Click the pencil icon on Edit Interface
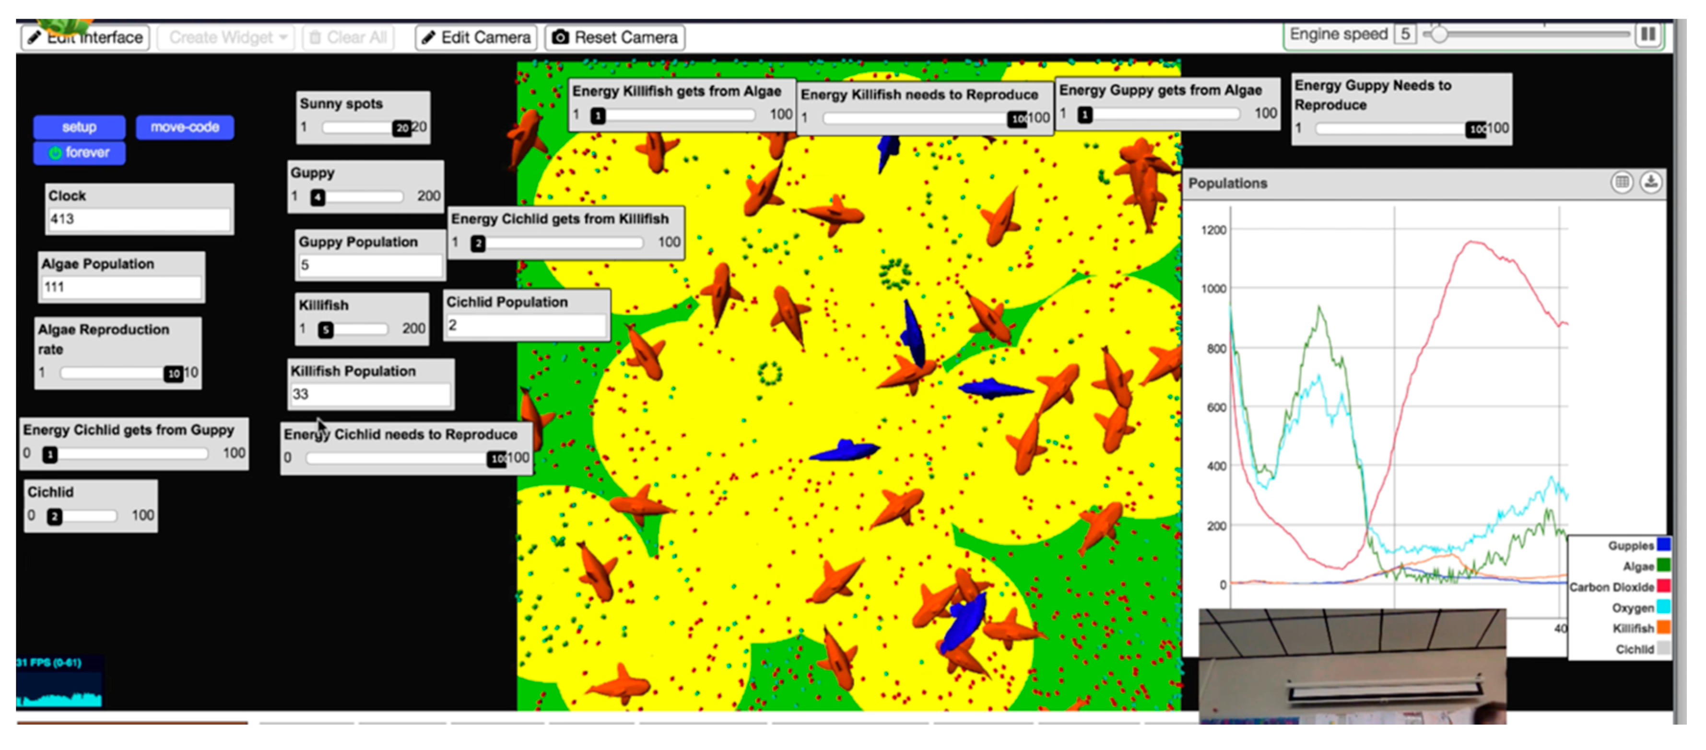The width and height of the screenshot is (1706, 750). [x=34, y=38]
